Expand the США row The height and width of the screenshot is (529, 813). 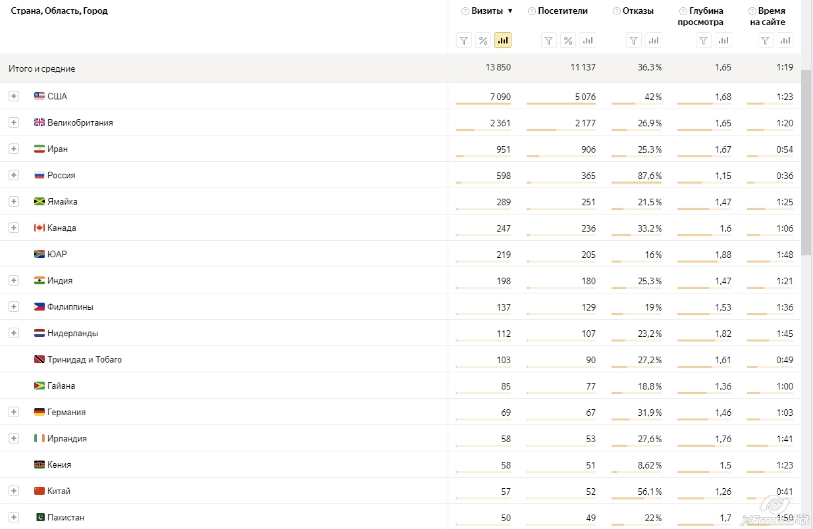coord(14,96)
